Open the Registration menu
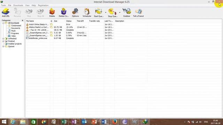Image resolution: width=223 pixels, height=125 pixels. tap(43, 5)
